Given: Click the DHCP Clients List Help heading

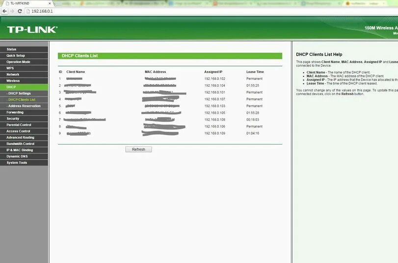Looking at the screenshot, I should 319,54.
